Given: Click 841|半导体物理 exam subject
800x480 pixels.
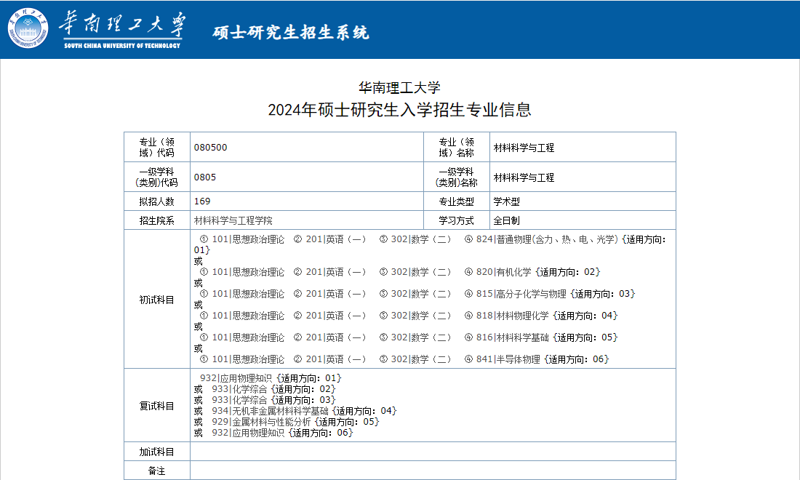Looking at the screenshot, I should [508, 359].
